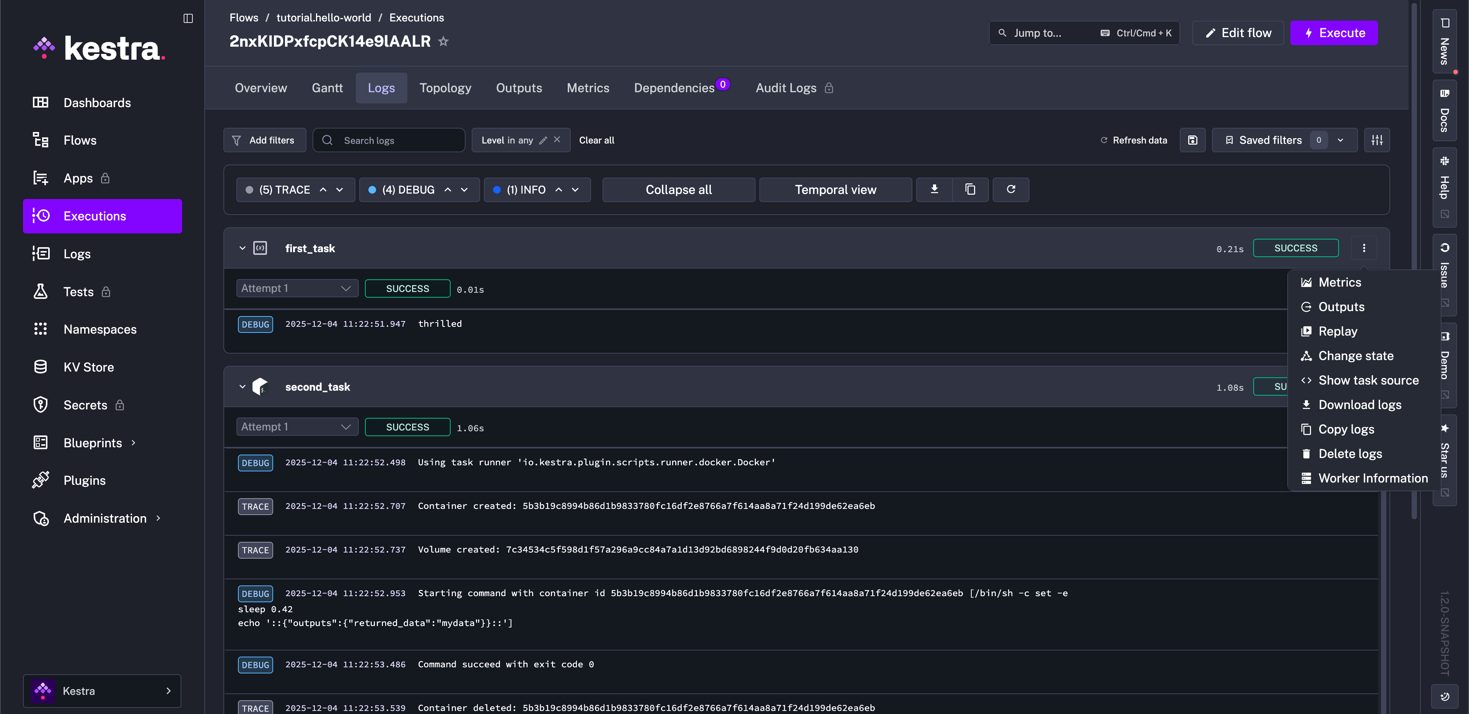Star the execution 2nxKIDPxfcpCK14e9lAALR
This screenshot has height=714, width=1469.
click(x=443, y=41)
